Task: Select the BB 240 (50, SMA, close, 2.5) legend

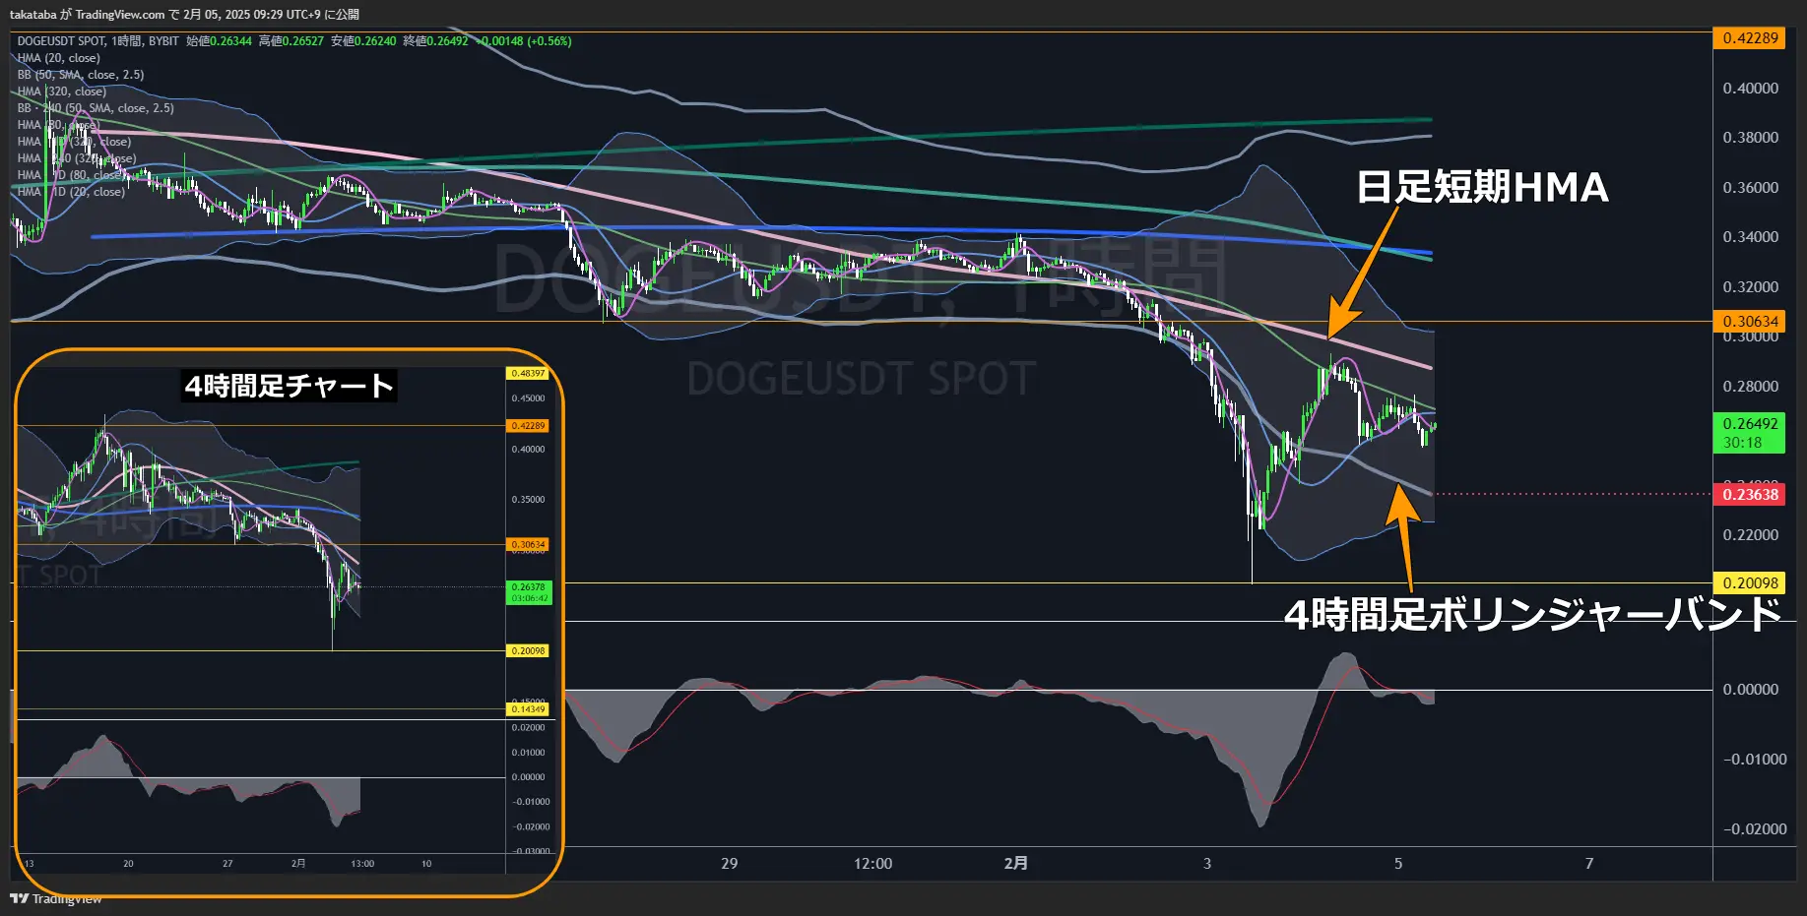Action: [96, 108]
